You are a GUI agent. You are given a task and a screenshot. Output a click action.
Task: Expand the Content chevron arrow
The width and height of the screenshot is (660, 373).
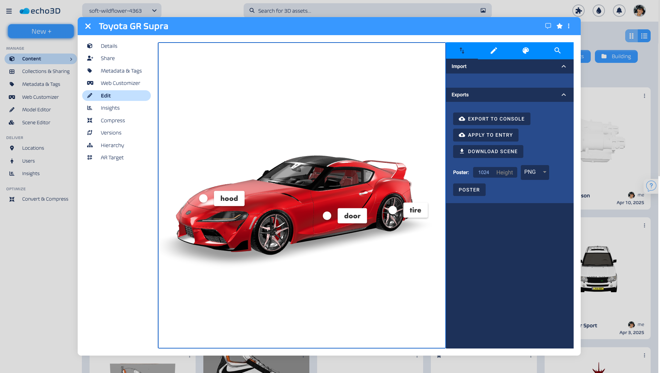click(71, 59)
